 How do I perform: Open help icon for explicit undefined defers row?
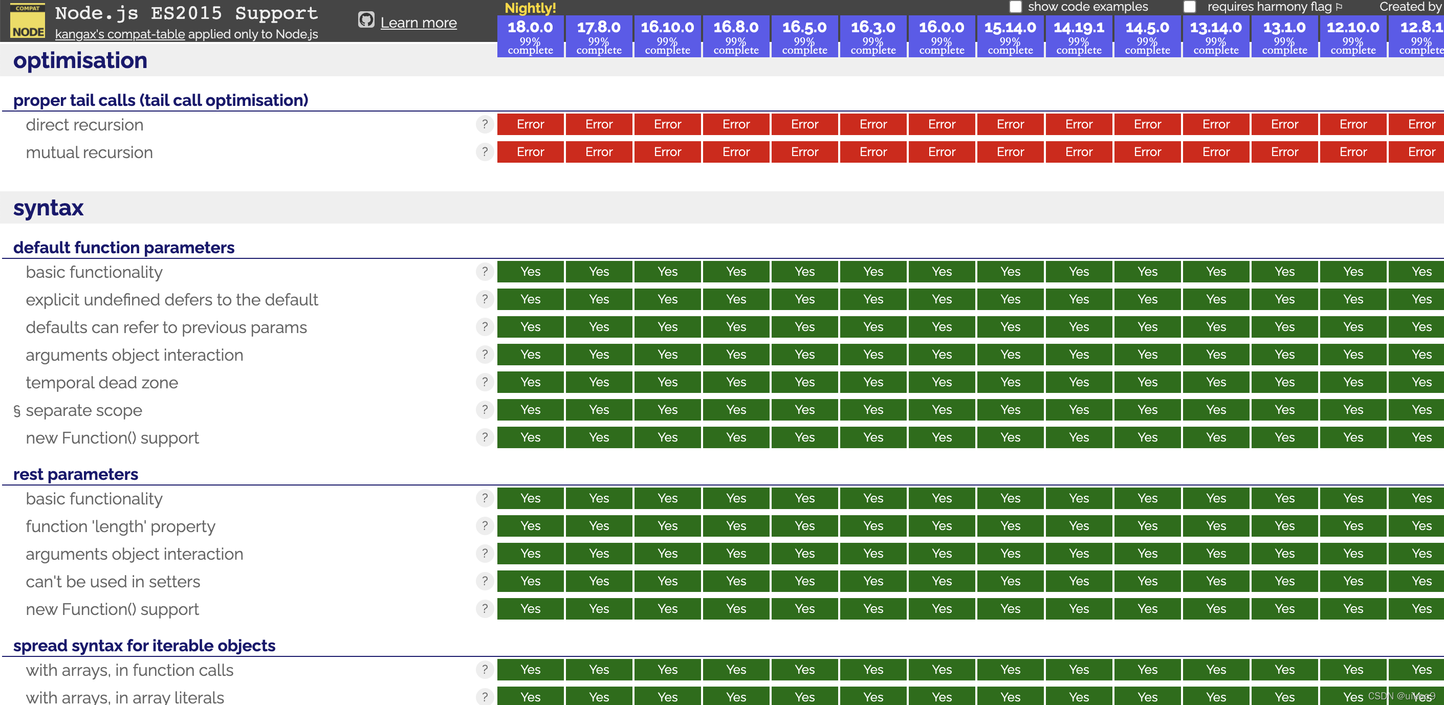point(485,299)
